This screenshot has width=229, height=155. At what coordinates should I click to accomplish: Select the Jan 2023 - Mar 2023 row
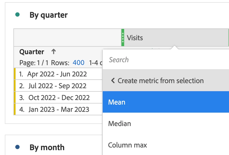coord(58,109)
